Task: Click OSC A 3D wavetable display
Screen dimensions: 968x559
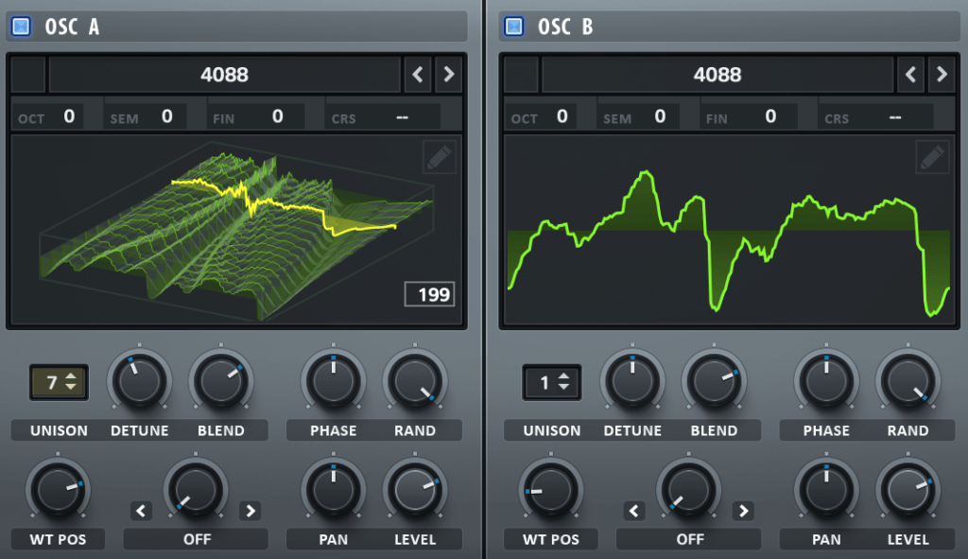Action: pyautogui.click(x=236, y=230)
